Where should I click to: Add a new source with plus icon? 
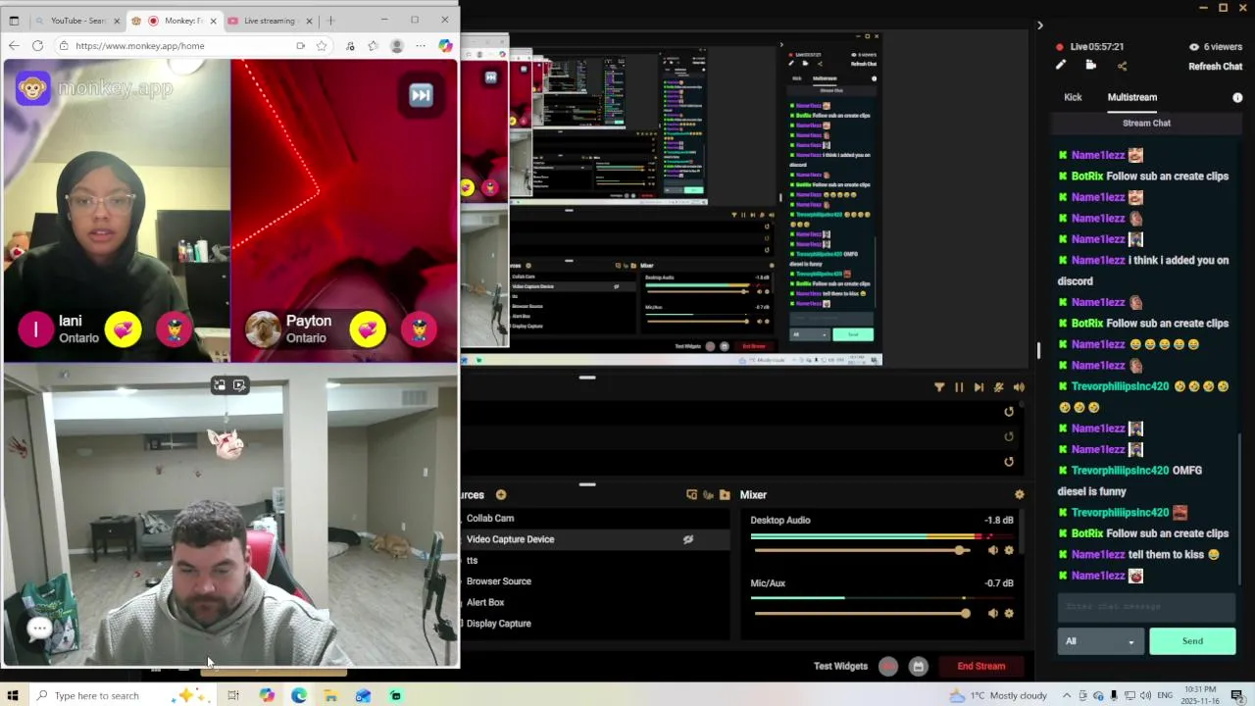[x=501, y=495]
